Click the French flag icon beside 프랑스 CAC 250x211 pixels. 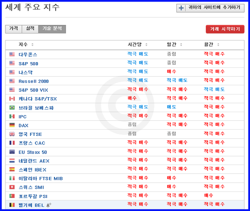click(x=12, y=143)
